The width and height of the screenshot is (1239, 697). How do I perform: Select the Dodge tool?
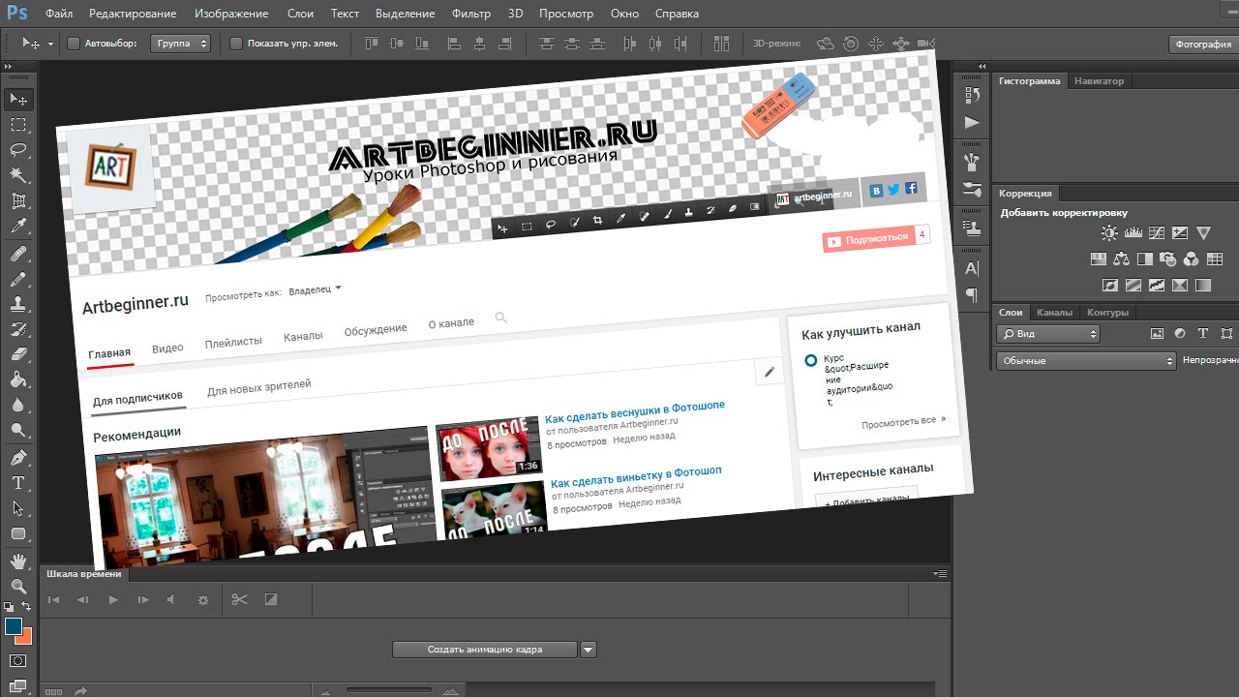point(18,430)
